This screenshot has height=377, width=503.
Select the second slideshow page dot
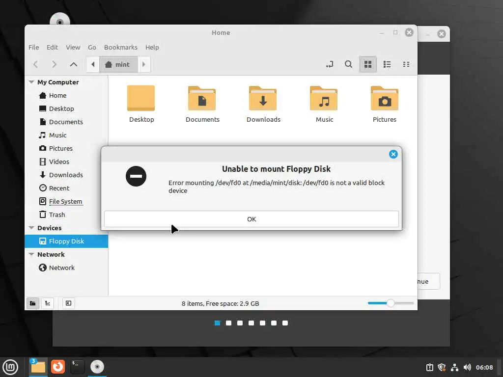229,323
